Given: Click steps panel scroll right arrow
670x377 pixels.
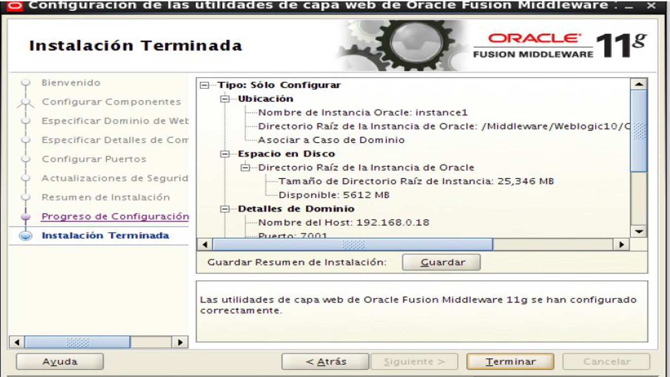Looking at the screenshot, I should pyautogui.click(x=180, y=342).
